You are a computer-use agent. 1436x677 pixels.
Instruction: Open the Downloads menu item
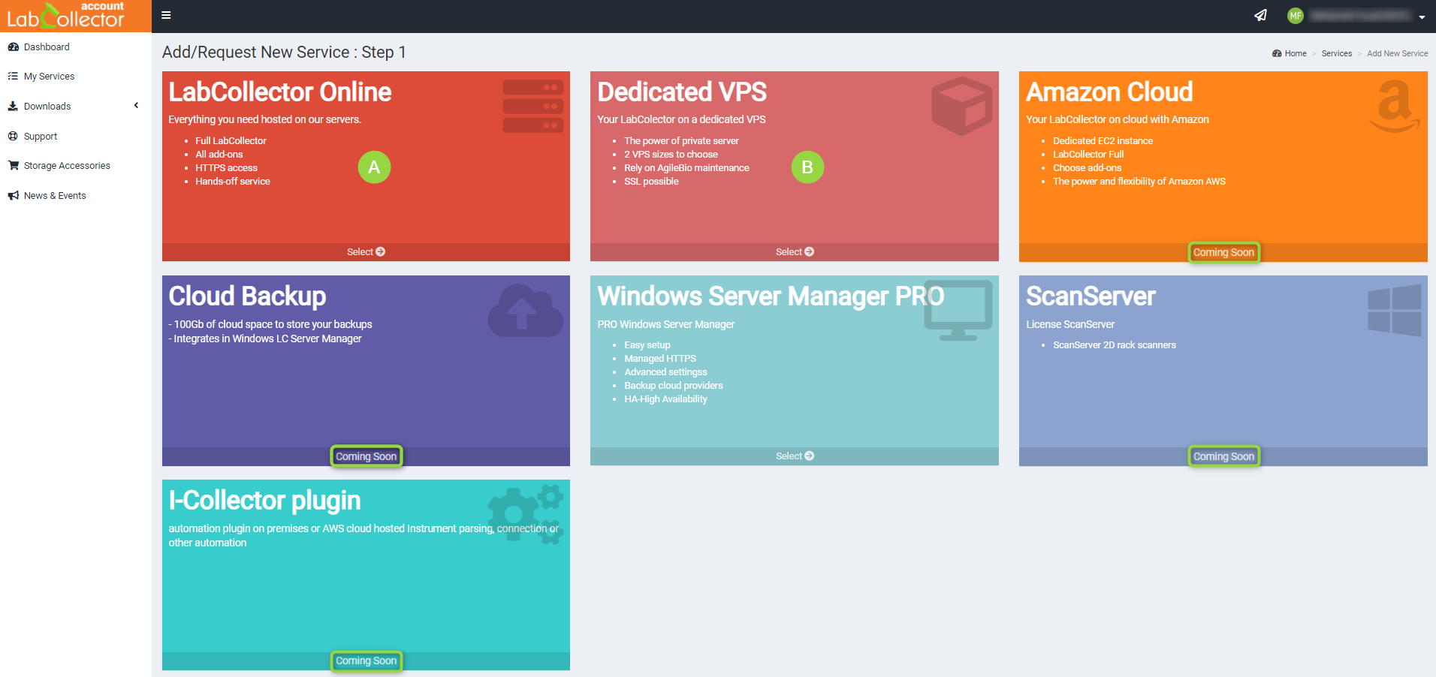pyautogui.click(x=47, y=107)
